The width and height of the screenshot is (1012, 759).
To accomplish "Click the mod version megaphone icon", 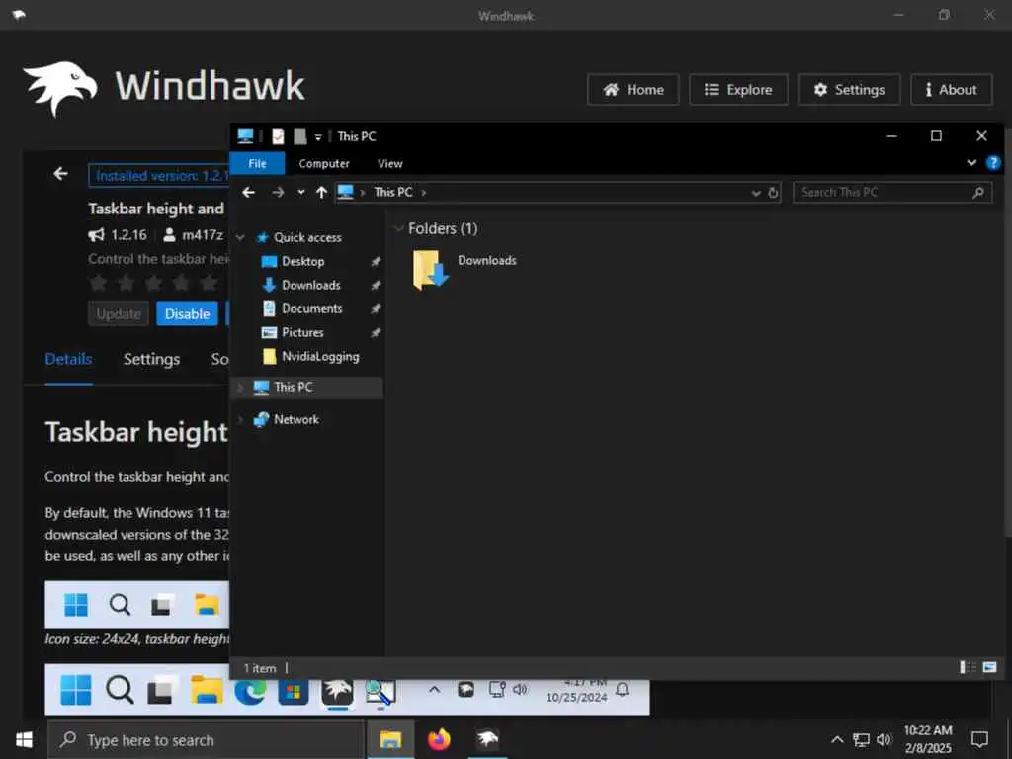I will pos(96,235).
